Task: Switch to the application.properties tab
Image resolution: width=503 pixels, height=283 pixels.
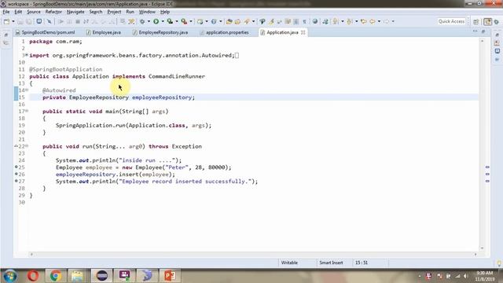Action: [x=224, y=32]
